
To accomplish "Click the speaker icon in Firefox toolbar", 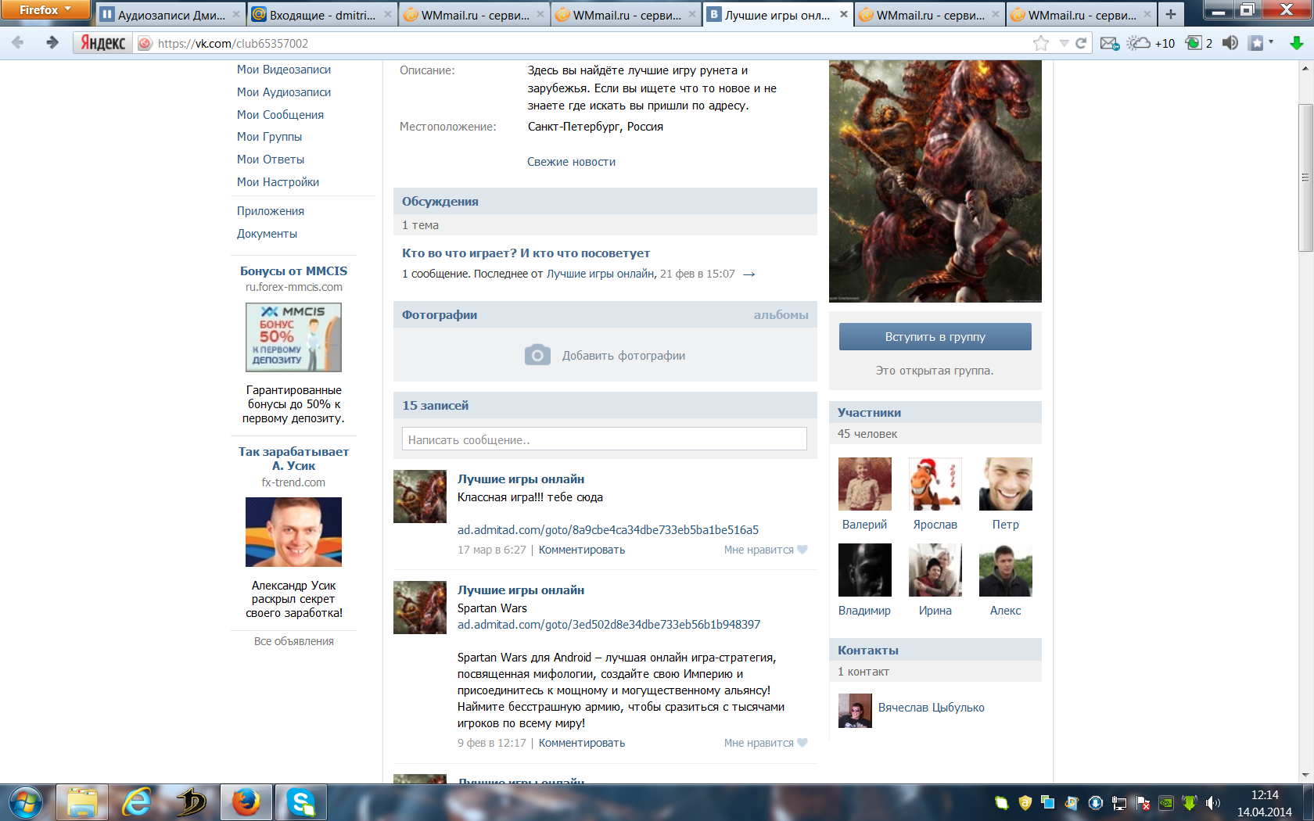I will pyautogui.click(x=1230, y=43).
